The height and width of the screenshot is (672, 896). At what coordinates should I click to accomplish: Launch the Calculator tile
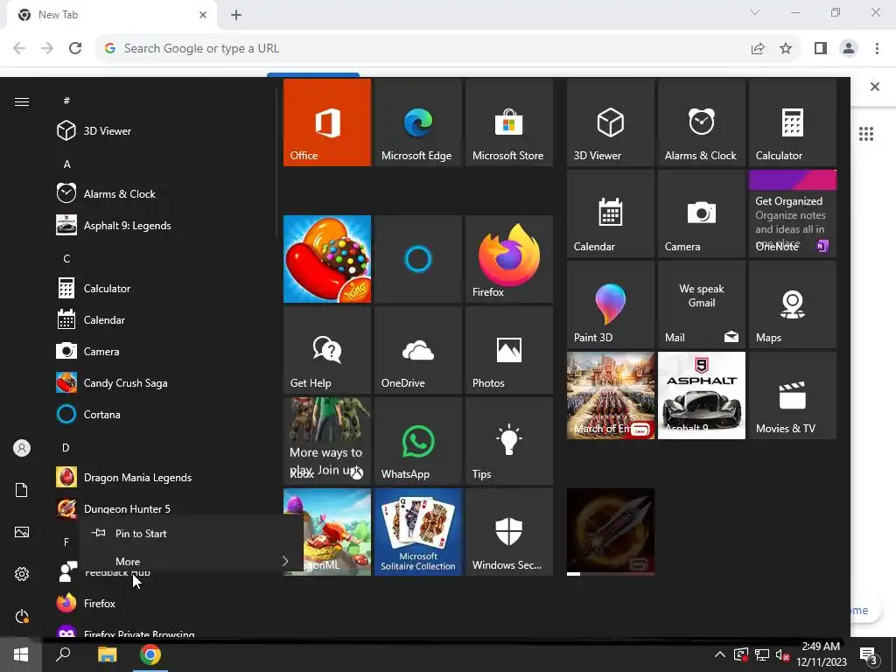click(x=792, y=122)
